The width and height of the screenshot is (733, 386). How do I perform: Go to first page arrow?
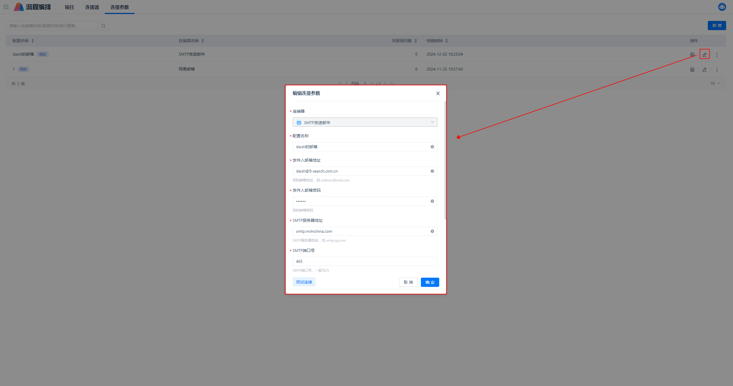tap(340, 83)
